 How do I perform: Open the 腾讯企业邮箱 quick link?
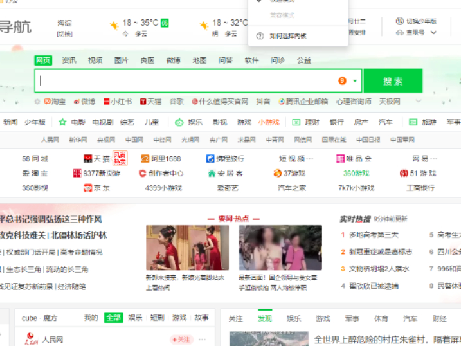tap(303, 102)
